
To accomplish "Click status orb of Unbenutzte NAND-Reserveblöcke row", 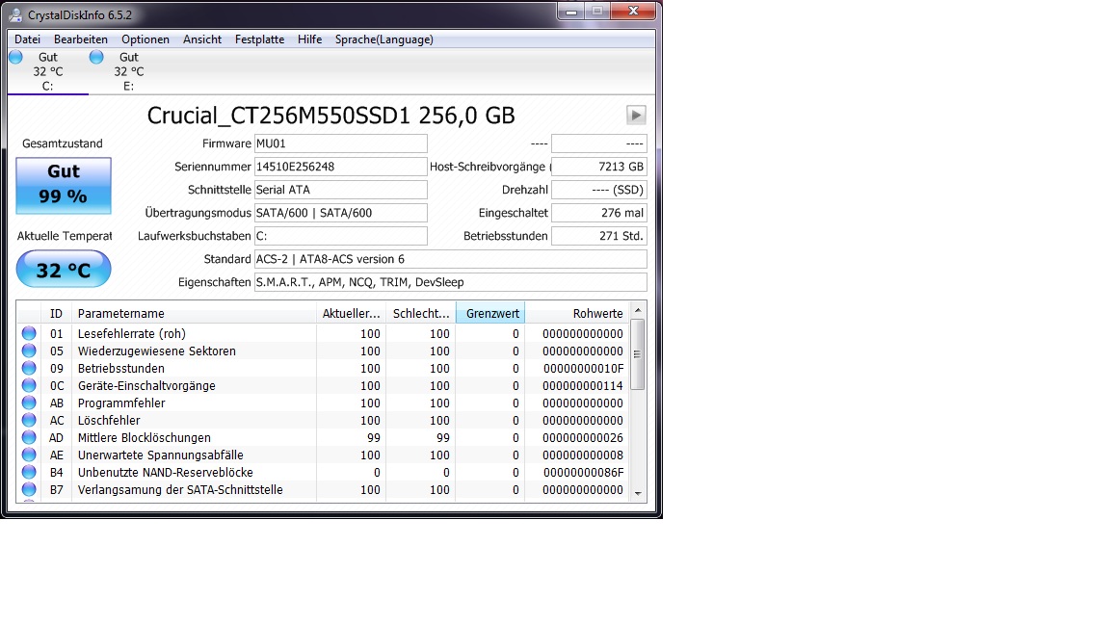I will pyautogui.click(x=29, y=472).
